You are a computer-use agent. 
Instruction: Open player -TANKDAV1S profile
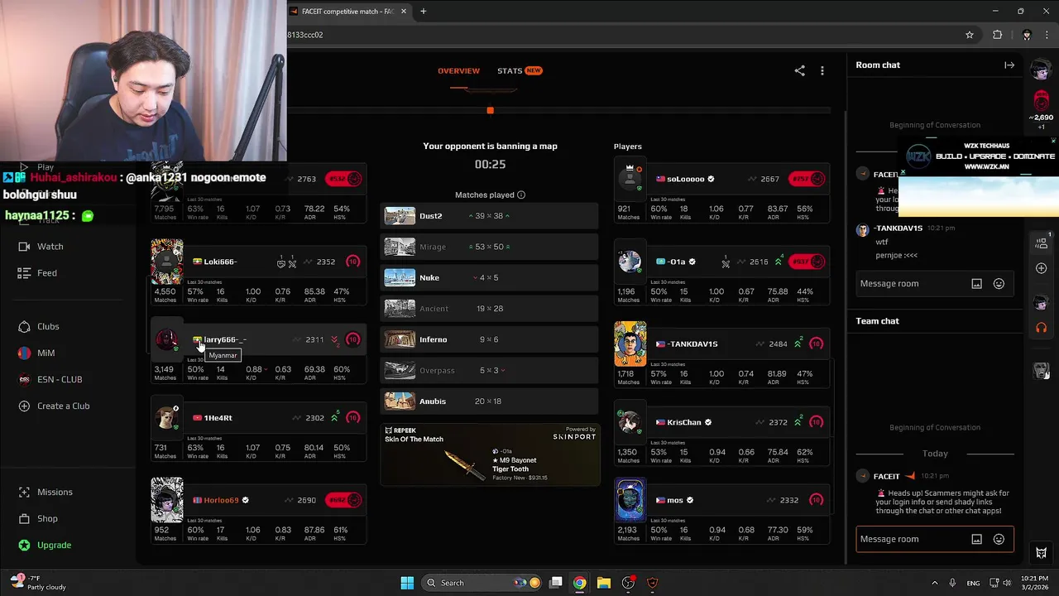point(692,344)
